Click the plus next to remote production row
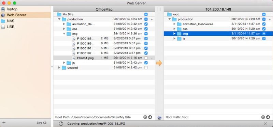The height and width of the screenshot is (127, 273). [x=270, y=19]
